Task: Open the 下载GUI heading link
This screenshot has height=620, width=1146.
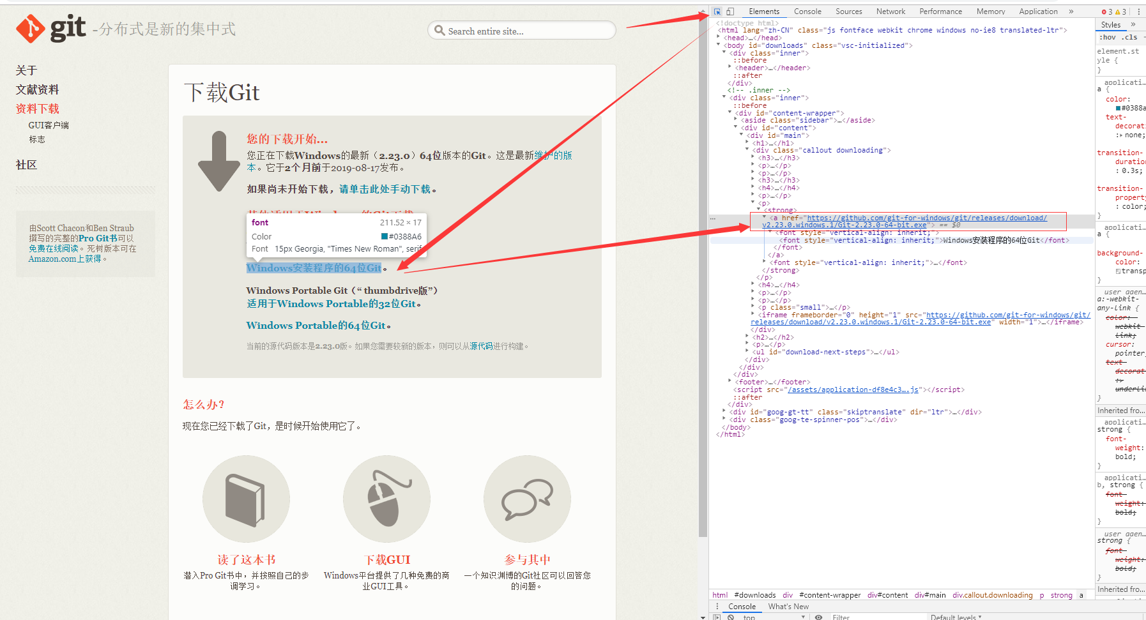Action: pos(387,560)
